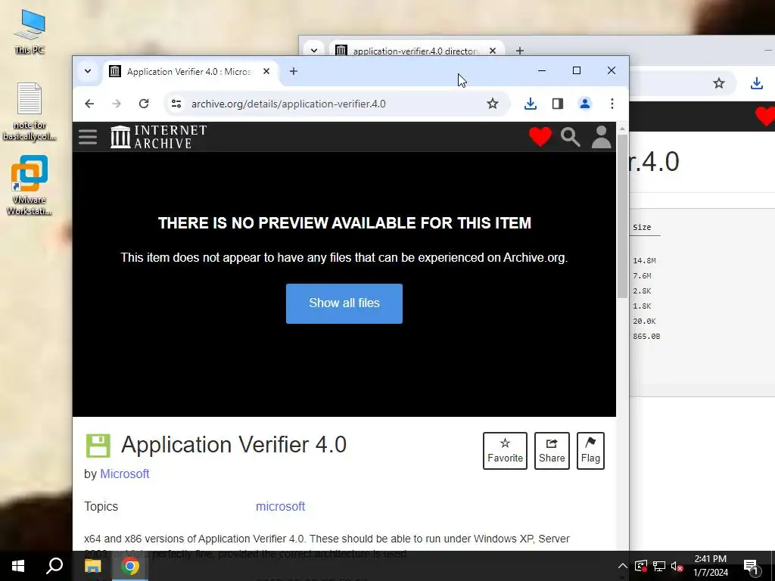Favorite this item

click(x=505, y=451)
